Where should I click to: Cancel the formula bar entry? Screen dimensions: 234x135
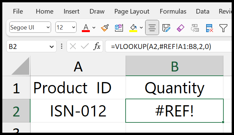[73, 46]
